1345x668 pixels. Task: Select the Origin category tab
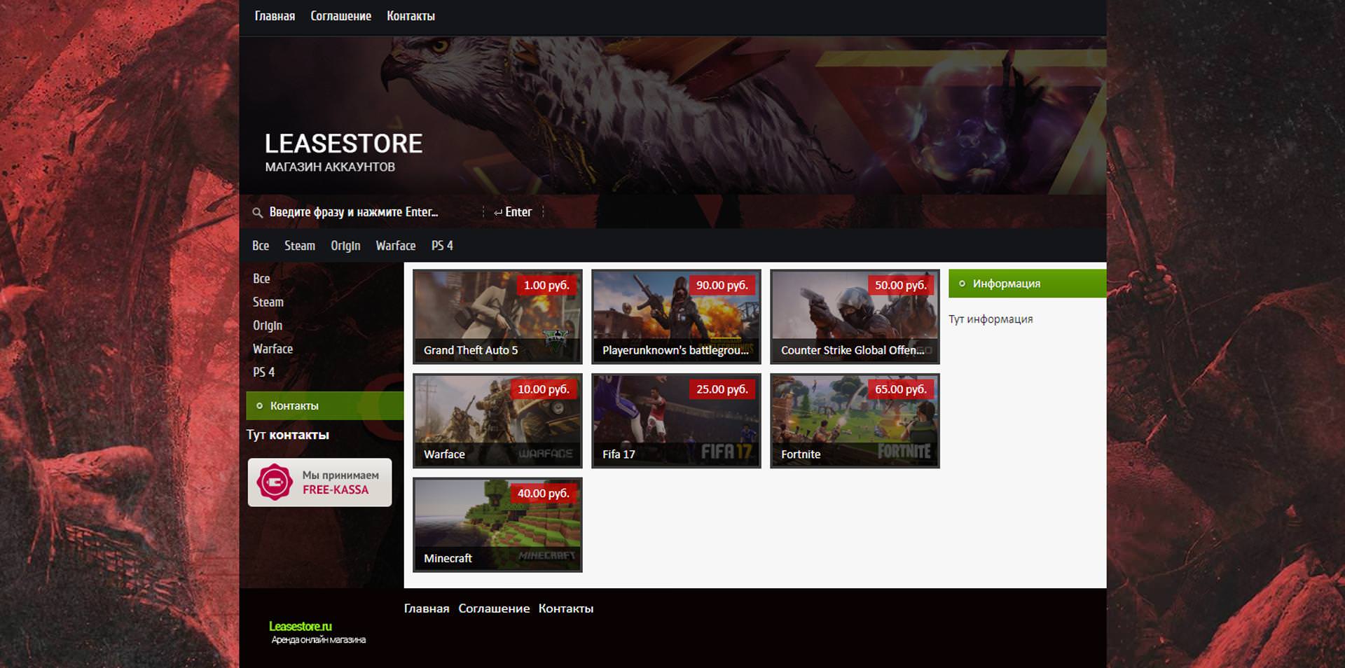(345, 246)
